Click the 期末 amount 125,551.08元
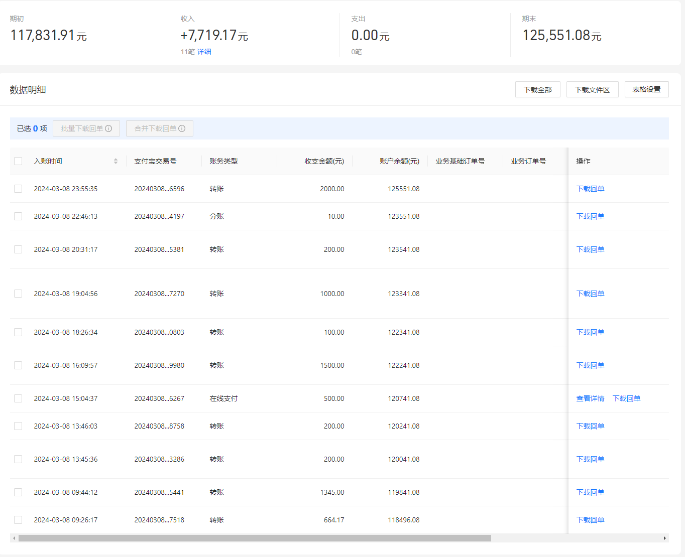This screenshot has width=685, height=557. point(561,35)
